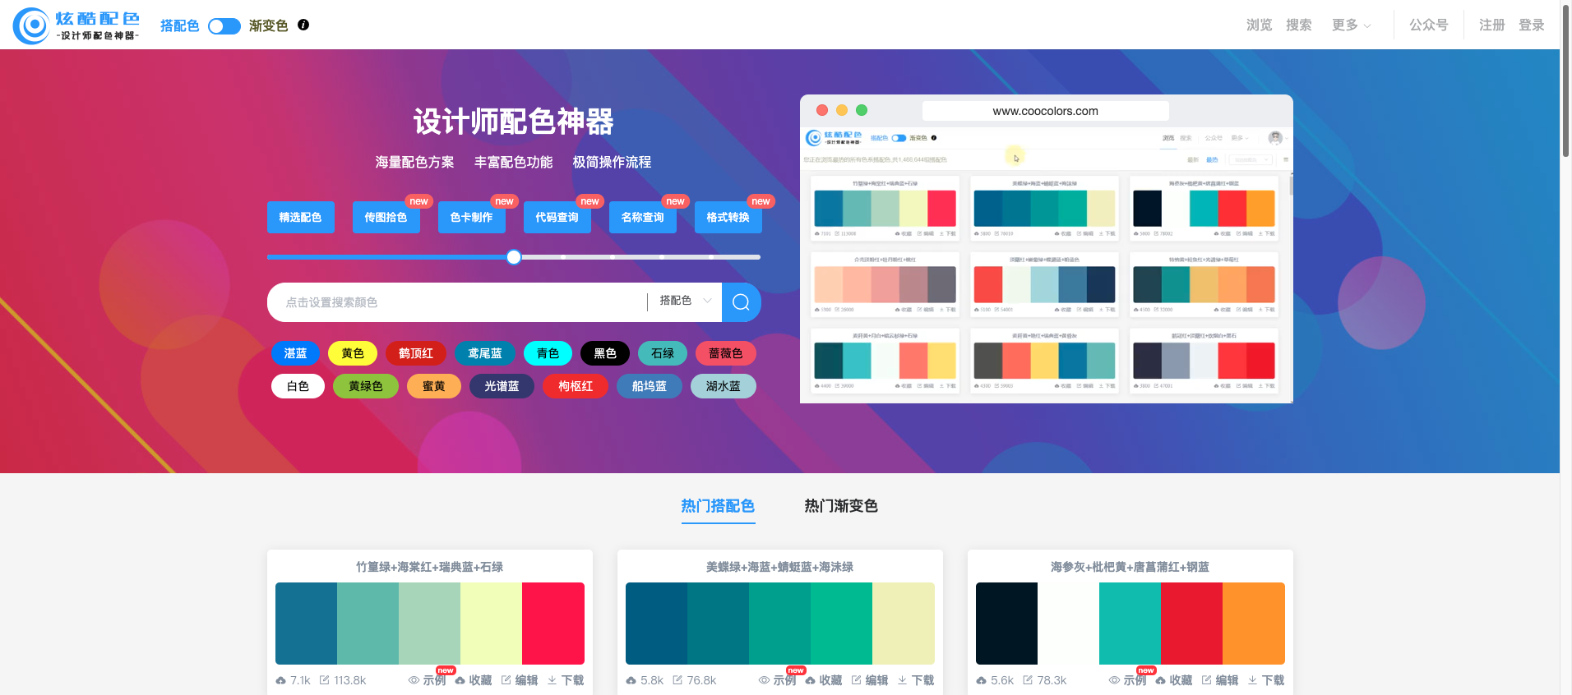This screenshot has width=1572, height=695.
Task: Click the 76.8k edit count icon
Action: pos(678,680)
